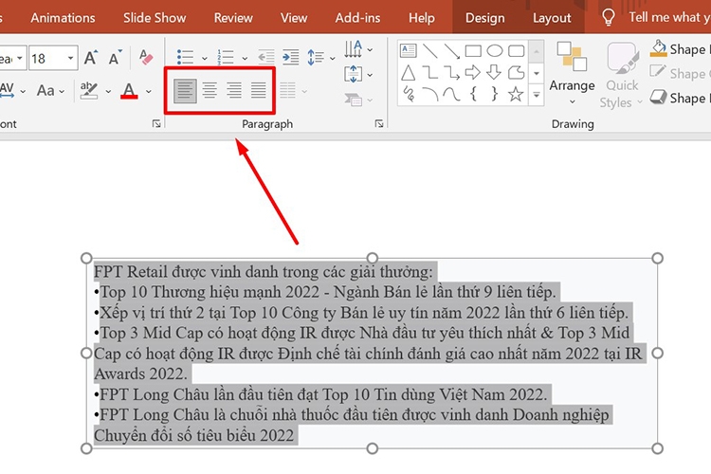Image resolution: width=711 pixels, height=474 pixels.
Task: Switch to the Animations tab
Action: (x=63, y=18)
